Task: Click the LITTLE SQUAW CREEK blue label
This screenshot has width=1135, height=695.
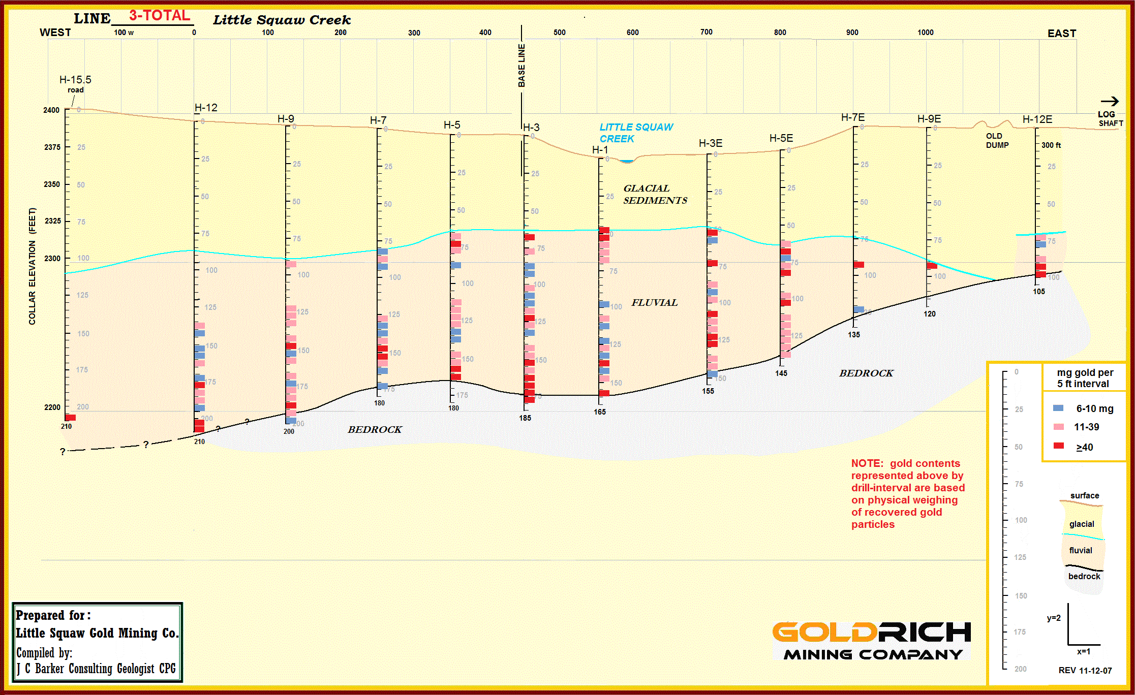Action: pyautogui.click(x=636, y=133)
